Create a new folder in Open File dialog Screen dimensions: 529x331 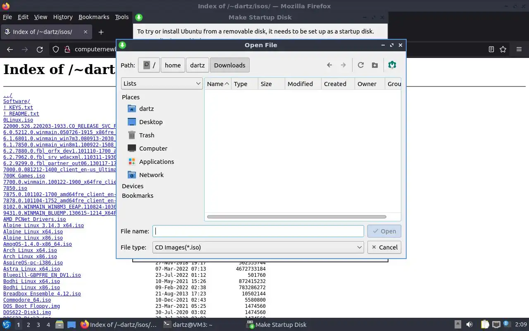click(375, 65)
